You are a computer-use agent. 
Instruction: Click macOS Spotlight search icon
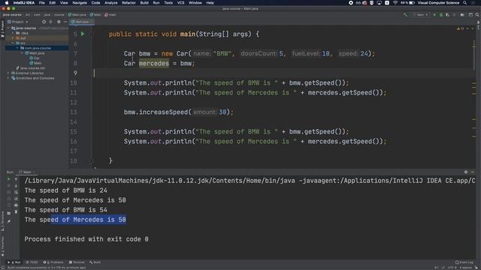click(464, 3)
